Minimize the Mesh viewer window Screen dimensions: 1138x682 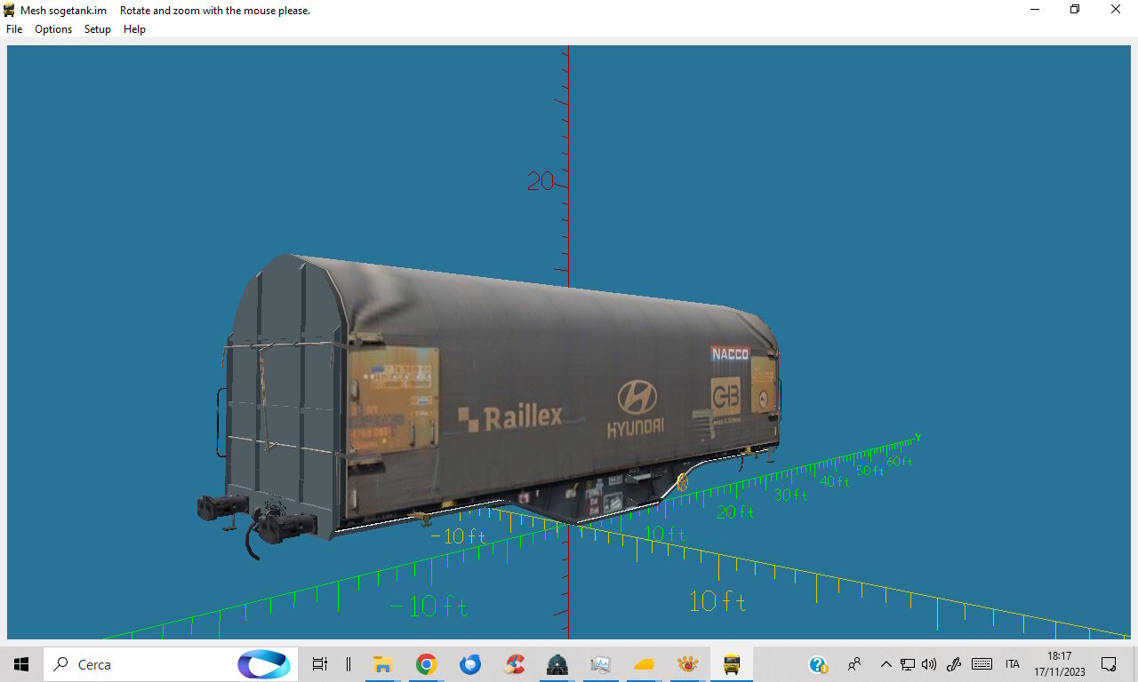(1035, 10)
